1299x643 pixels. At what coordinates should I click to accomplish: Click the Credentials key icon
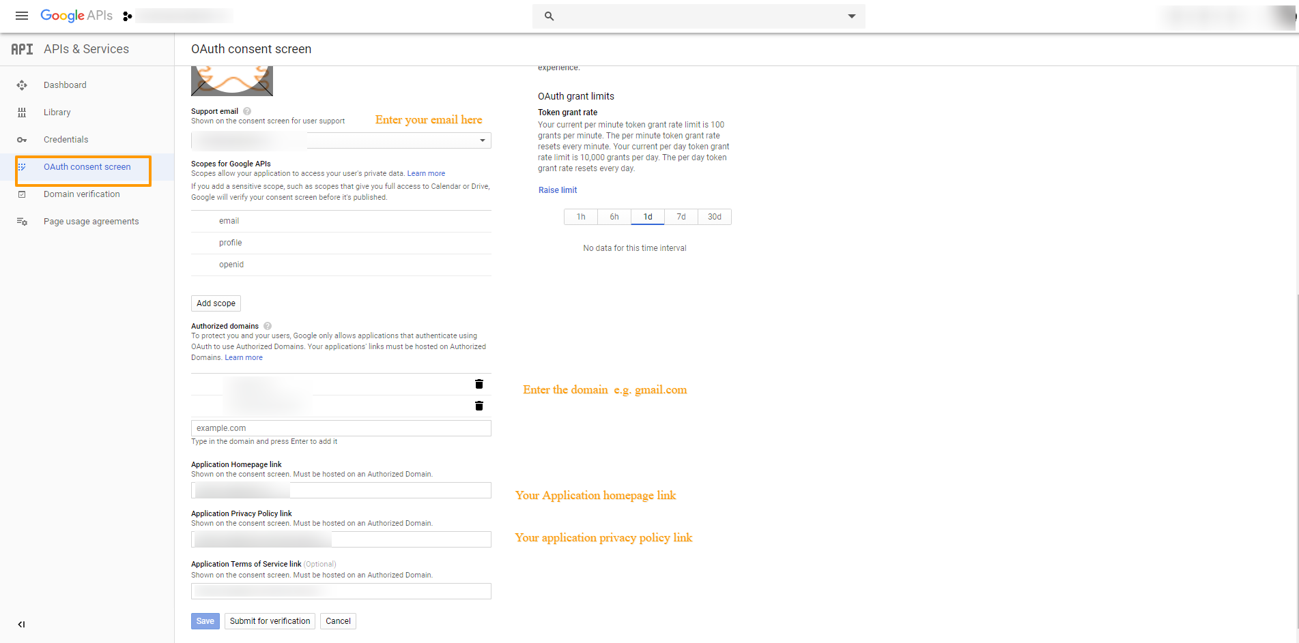(22, 140)
